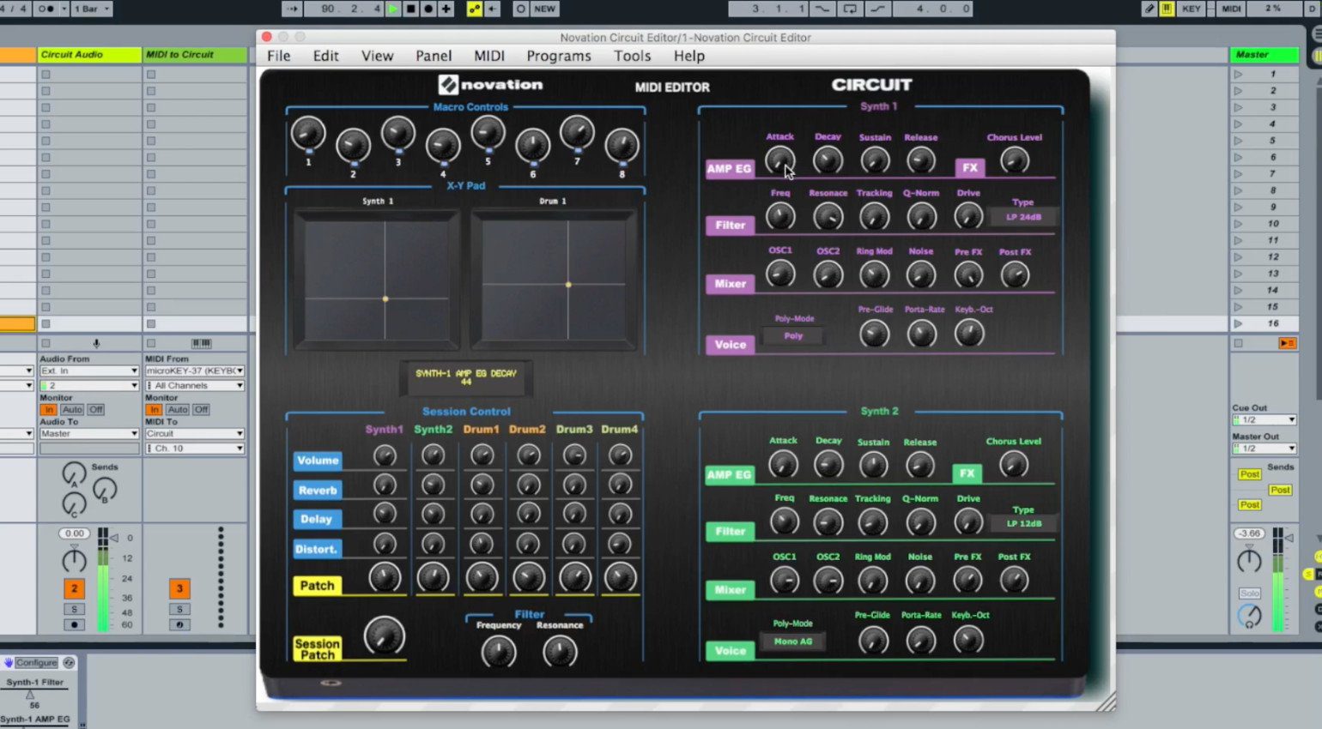
Task: Open Synth 1 Poly-Mode selector showing Poly
Action: (793, 336)
